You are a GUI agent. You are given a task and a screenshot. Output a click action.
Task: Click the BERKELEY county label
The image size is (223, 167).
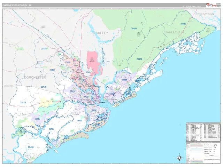[100, 33]
